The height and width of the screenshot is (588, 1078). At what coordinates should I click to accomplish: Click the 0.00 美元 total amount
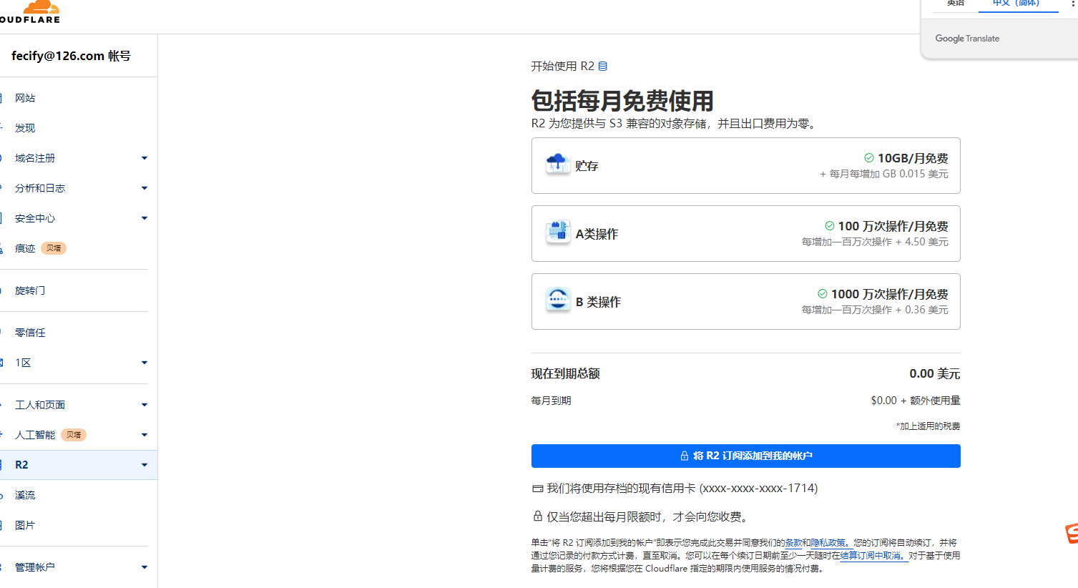(x=935, y=374)
